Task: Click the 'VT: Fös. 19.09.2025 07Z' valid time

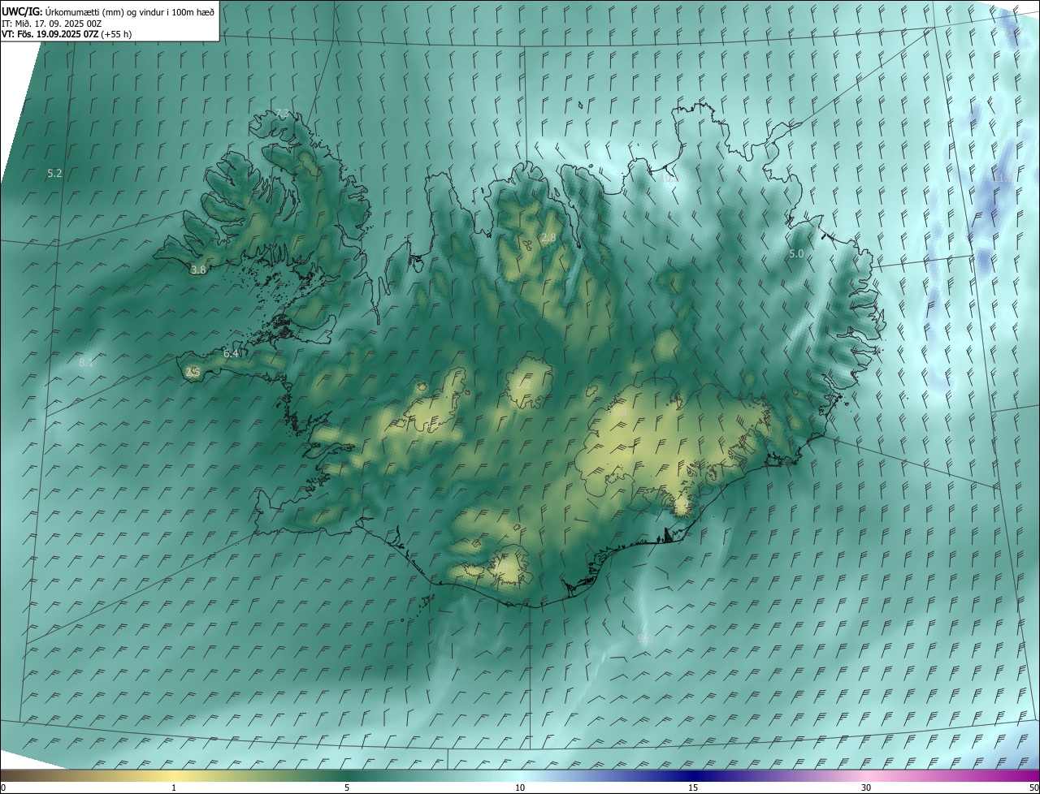Action: 67,34
